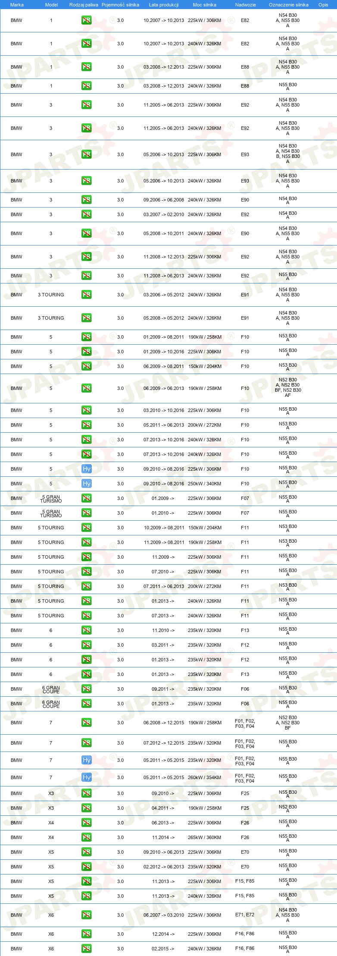The width and height of the screenshot is (337, 956).
Task: Click fuel icon in 6 series 11.2010 F13 row
Action: tap(87, 630)
